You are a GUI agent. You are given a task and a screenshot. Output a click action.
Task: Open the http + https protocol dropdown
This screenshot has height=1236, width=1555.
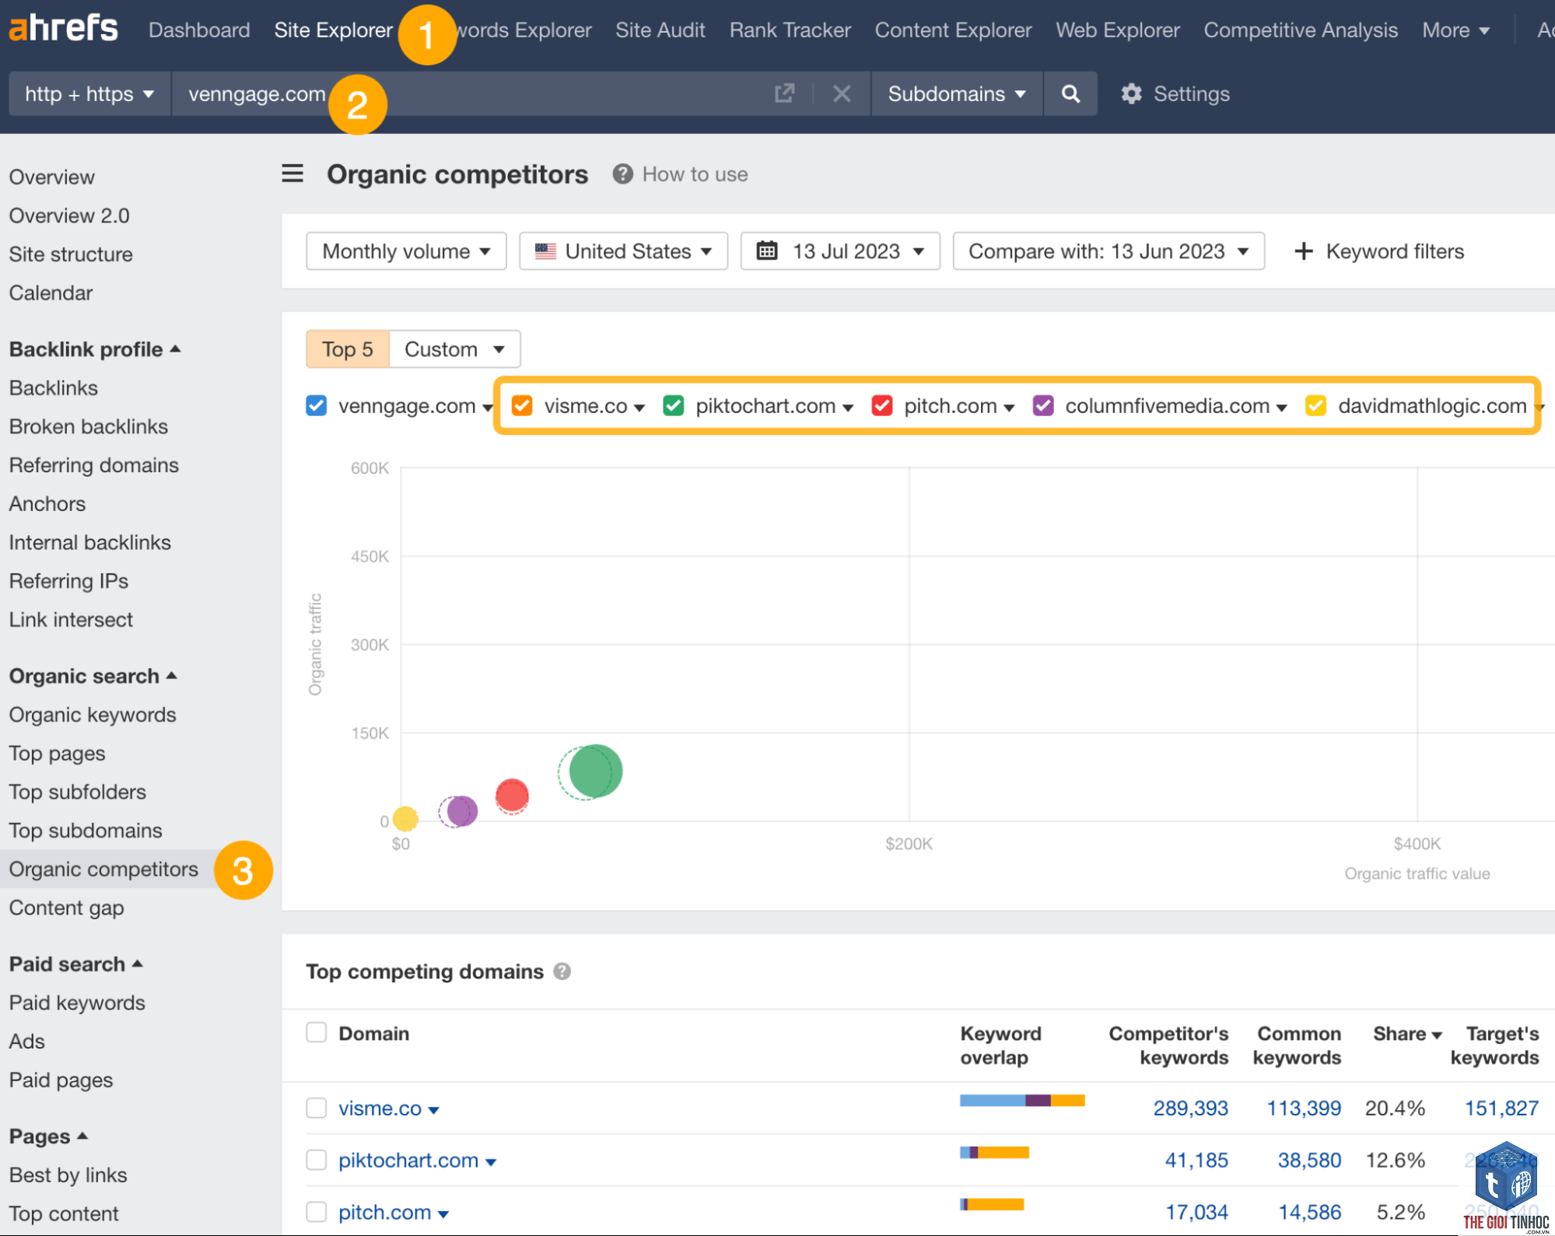[89, 93]
